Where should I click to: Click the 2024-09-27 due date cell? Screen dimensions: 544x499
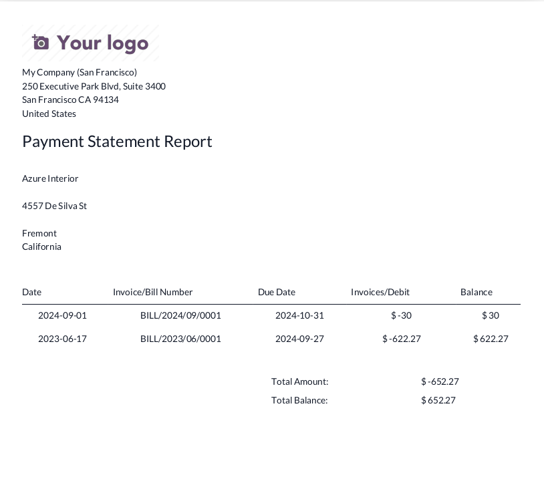(x=299, y=339)
